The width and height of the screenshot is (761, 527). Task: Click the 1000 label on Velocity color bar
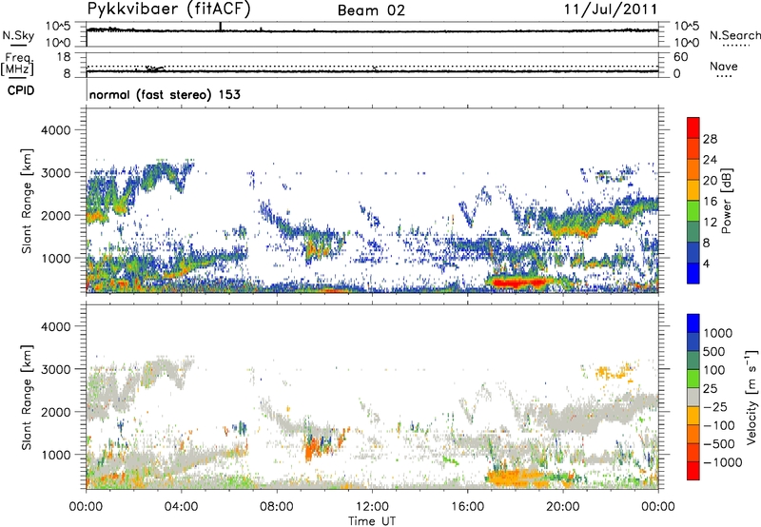pos(718,333)
